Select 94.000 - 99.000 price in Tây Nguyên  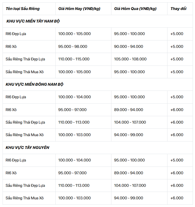128,198
